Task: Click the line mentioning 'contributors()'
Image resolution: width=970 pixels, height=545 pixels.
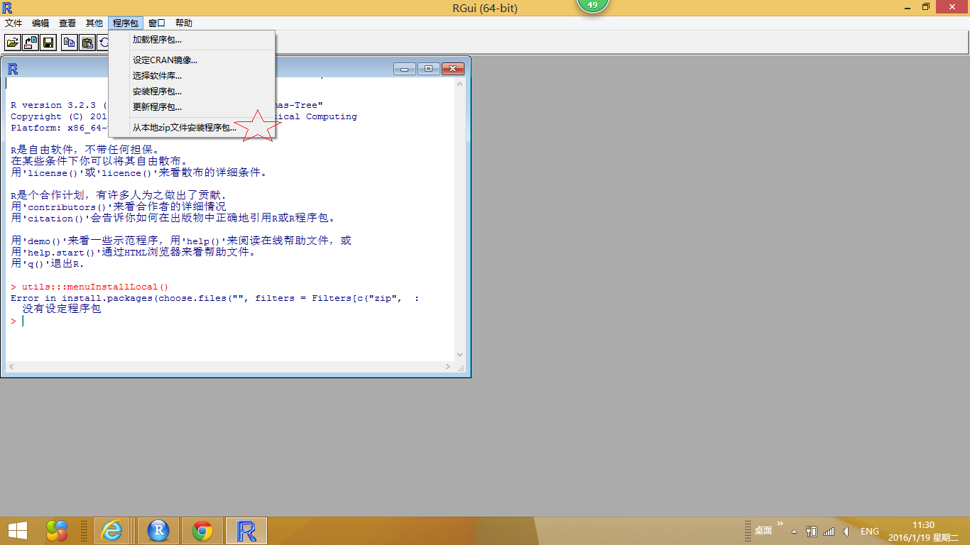Action: click(x=118, y=207)
